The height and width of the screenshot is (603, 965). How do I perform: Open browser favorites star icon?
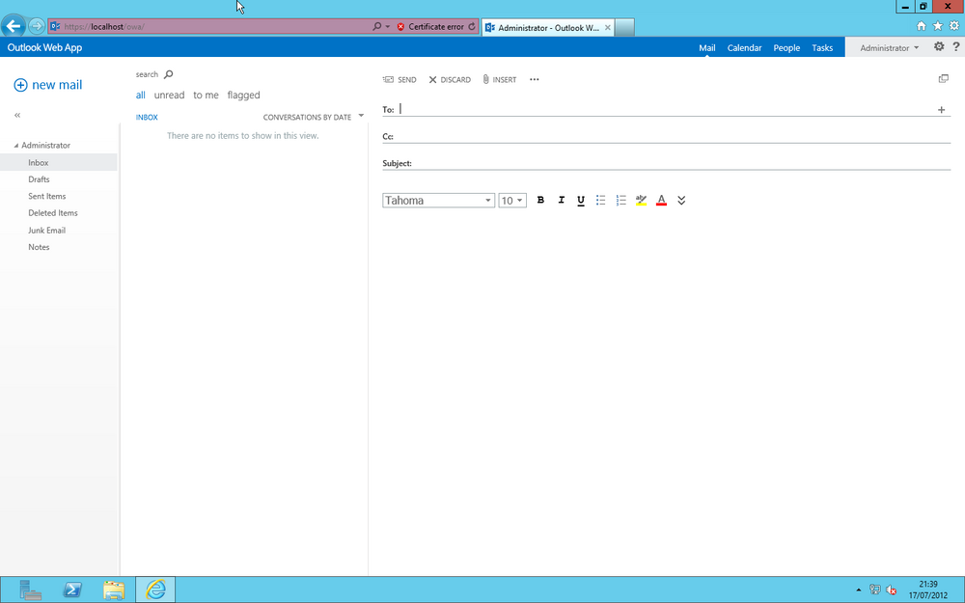point(937,26)
